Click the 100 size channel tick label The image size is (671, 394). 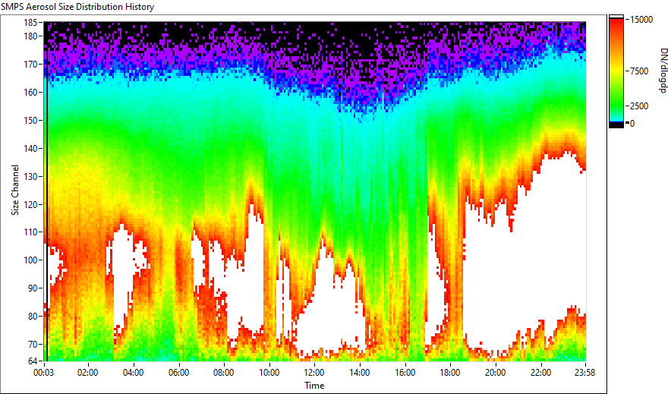pyautogui.click(x=31, y=260)
